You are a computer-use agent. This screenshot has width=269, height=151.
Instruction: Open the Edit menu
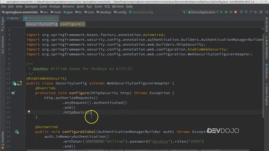pos(11,7)
